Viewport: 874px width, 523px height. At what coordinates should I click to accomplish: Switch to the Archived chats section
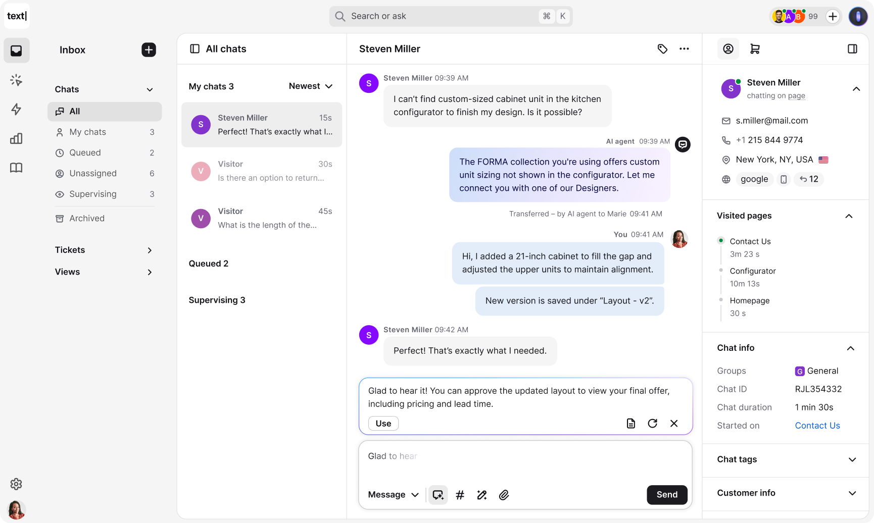(x=87, y=218)
